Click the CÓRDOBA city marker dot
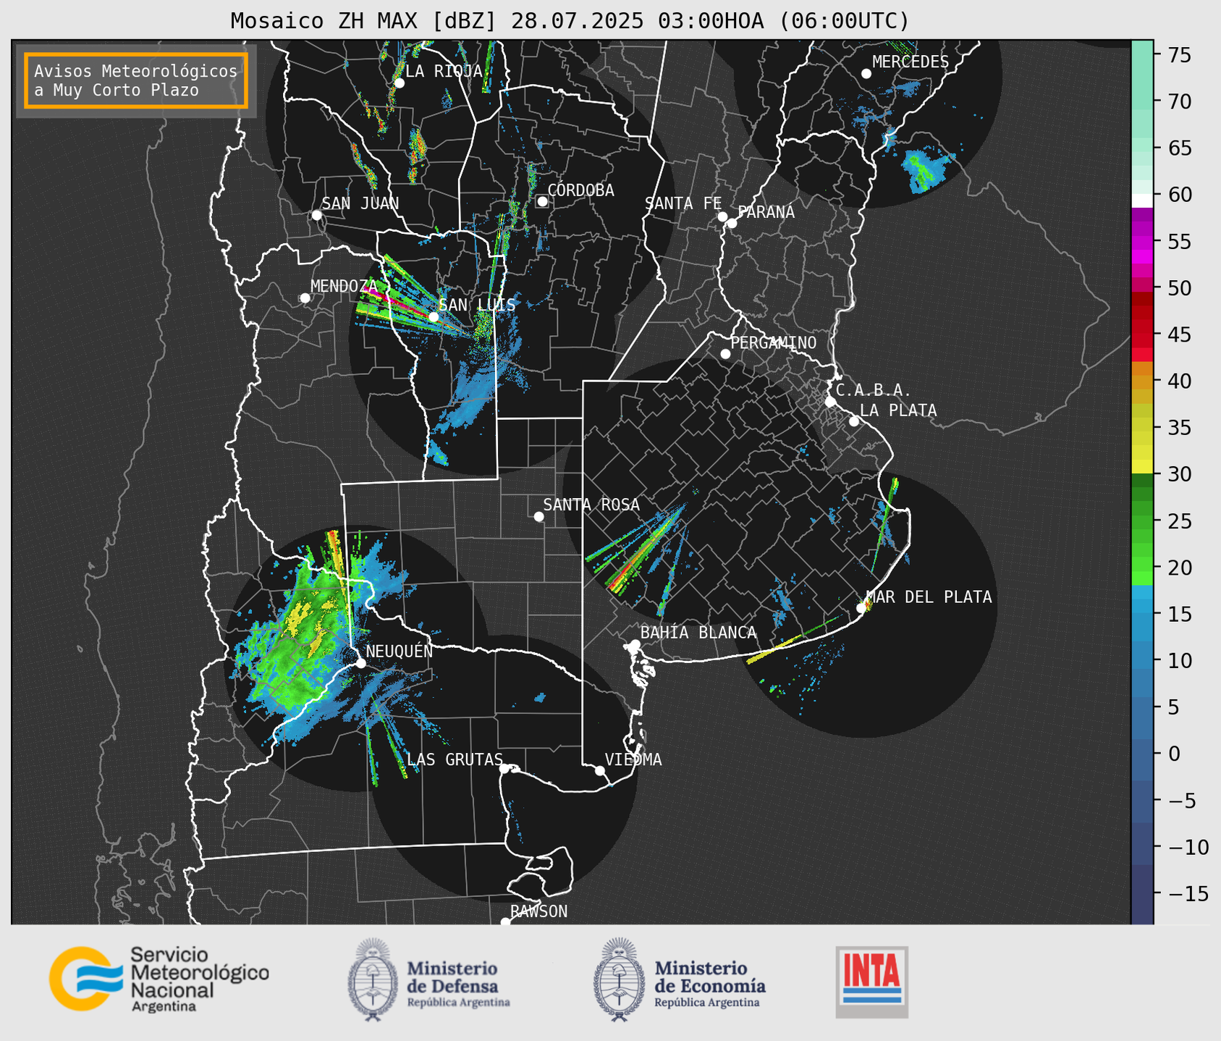Screen dimensions: 1221x1041 [x=542, y=201]
